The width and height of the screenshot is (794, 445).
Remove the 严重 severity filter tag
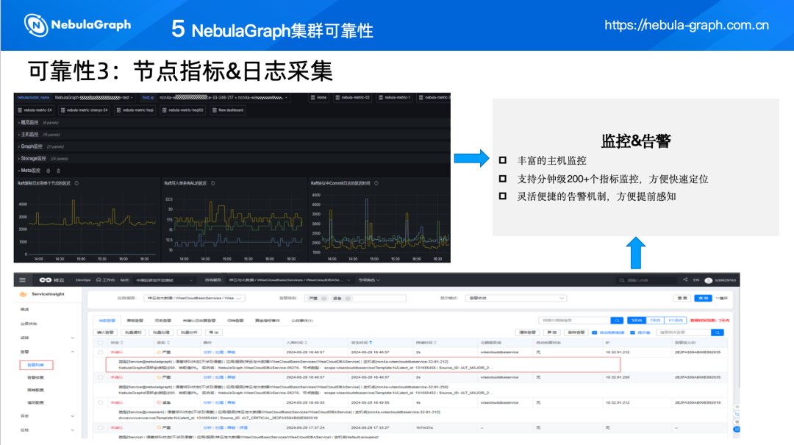(324, 299)
